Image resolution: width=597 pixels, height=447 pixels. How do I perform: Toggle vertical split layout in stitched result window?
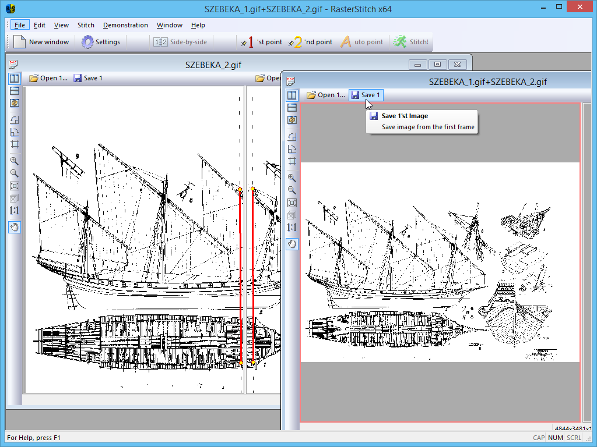tap(292, 95)
